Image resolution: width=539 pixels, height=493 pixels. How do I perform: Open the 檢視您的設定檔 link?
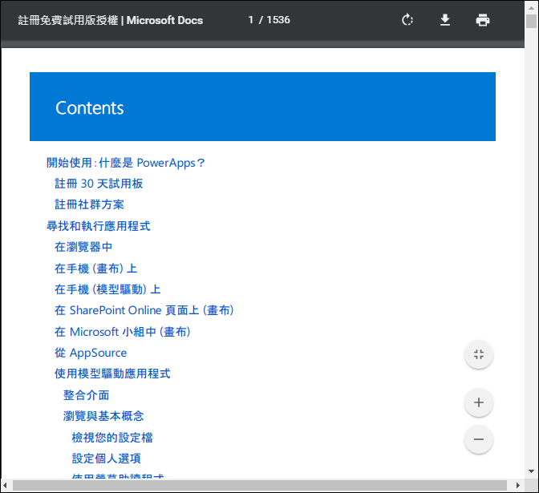[112, 438]
